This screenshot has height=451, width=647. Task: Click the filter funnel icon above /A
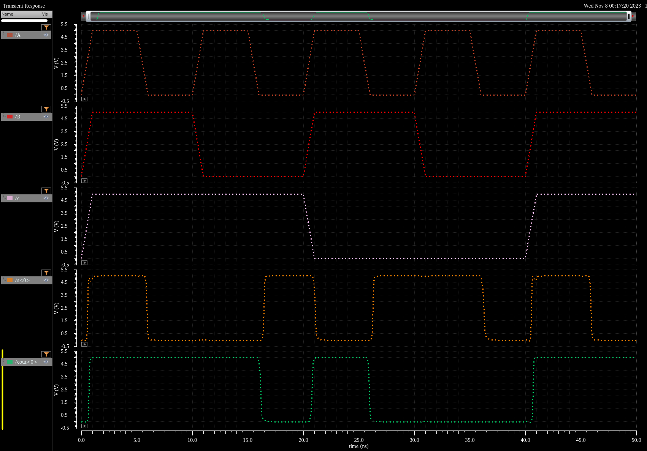pos(46,28)
